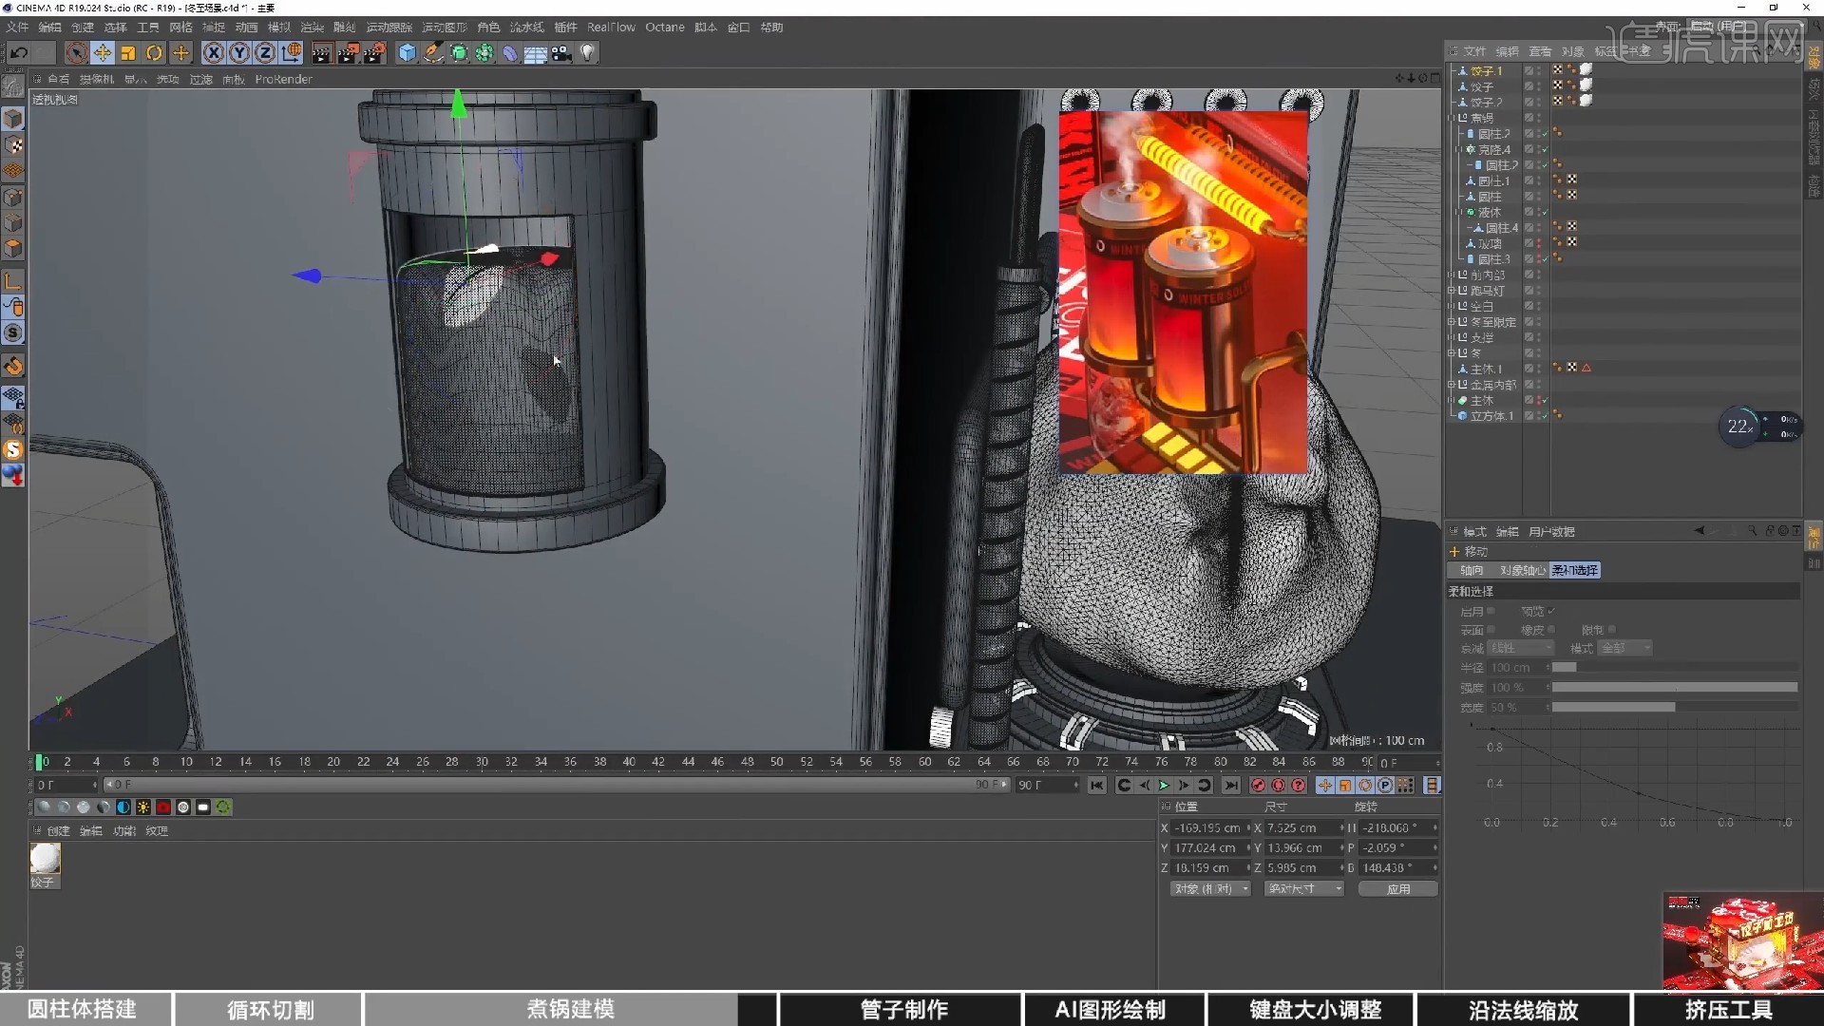Open the ProRender viewport menu
The image size is (1824, 1026).
pyautogui.click(x=283, y=80)
